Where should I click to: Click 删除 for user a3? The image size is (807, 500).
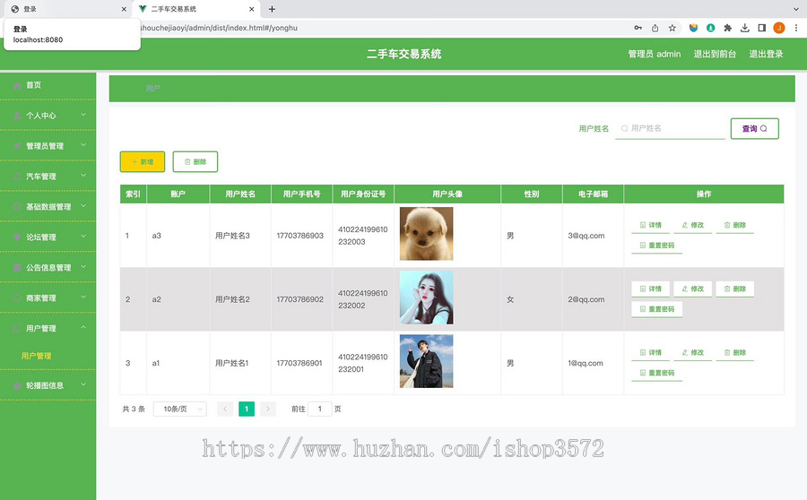735,225
